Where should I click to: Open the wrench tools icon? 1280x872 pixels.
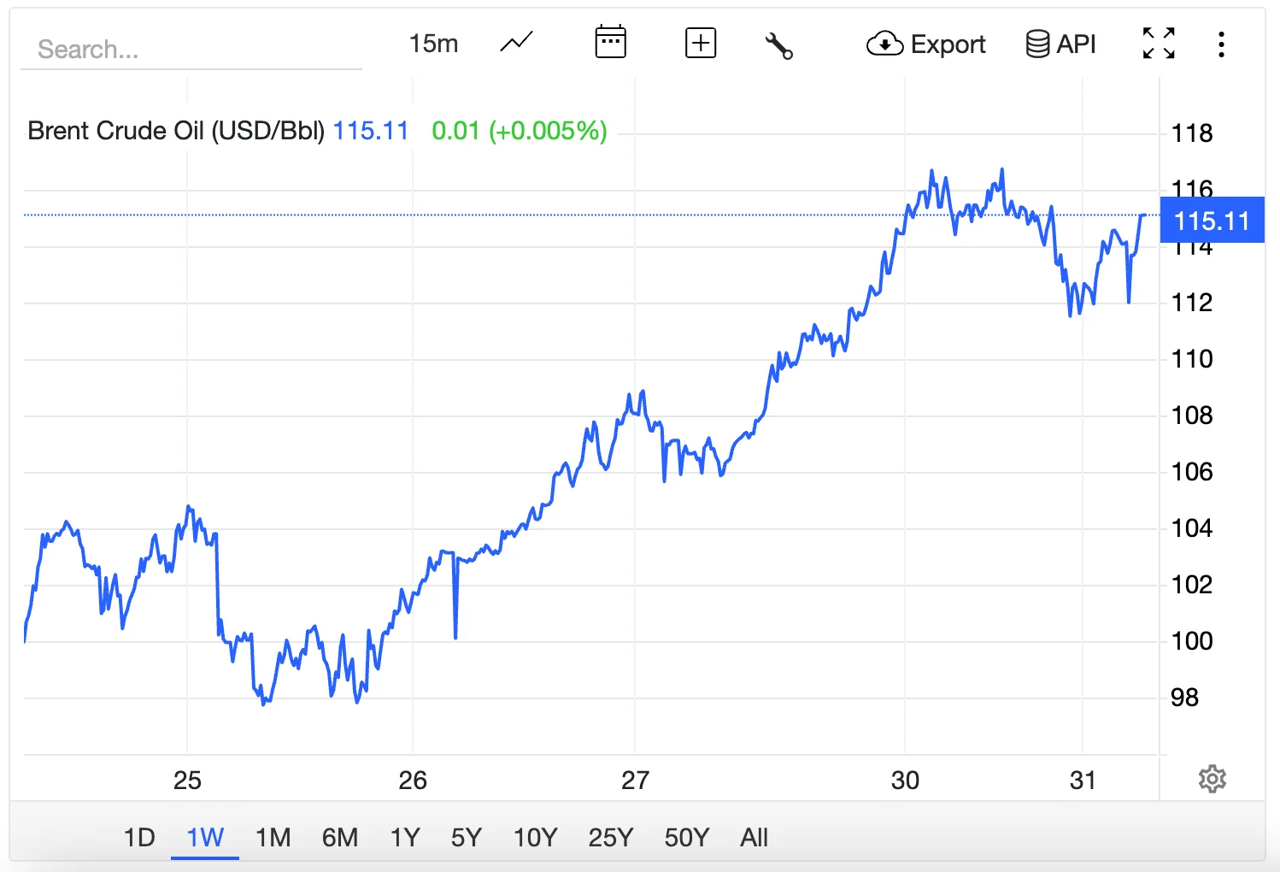(x=778, y=44)
